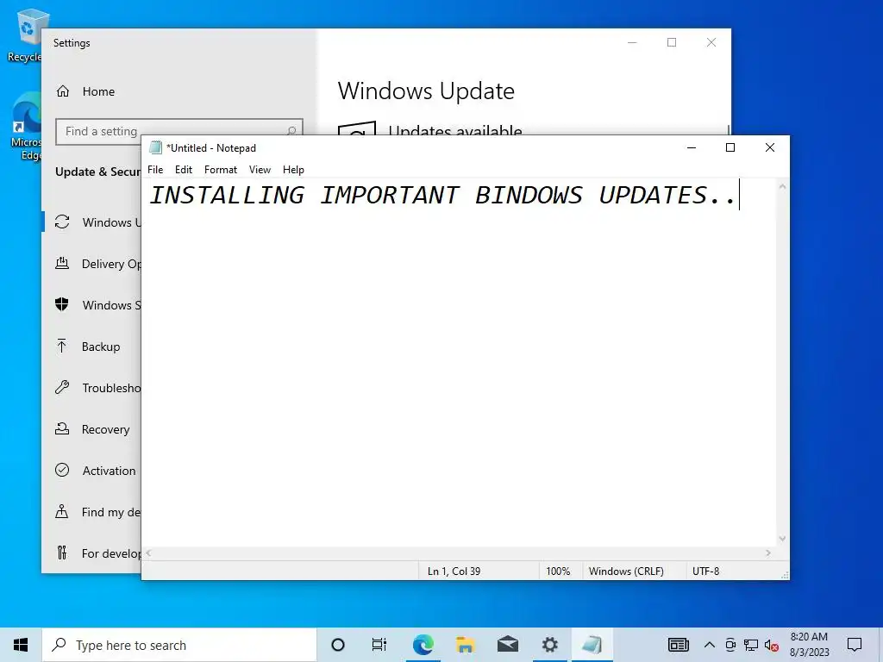Image resolution: width=883 pixels, height=662 pixels.
Task: Click the Notepad app icon in title bar
Action: click(155, 147)
